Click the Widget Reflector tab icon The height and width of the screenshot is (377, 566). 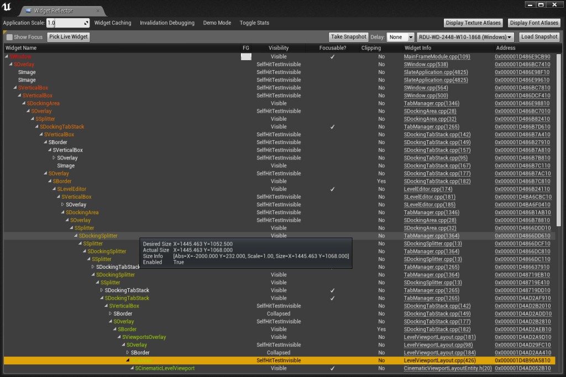[29, 11]
